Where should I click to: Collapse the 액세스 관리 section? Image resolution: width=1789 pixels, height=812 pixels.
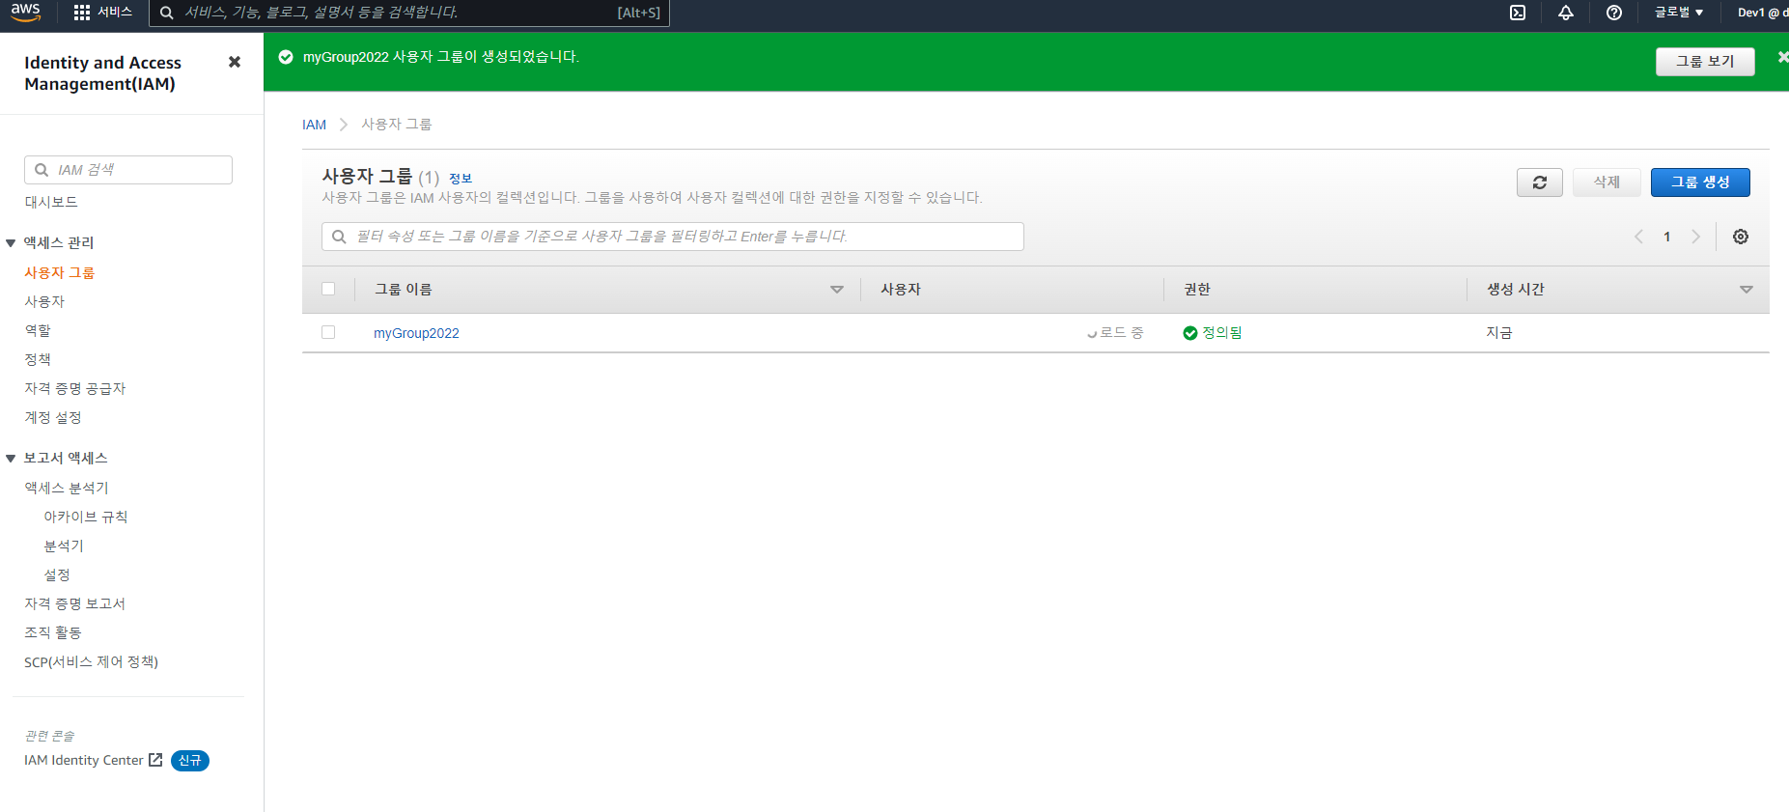[x=11, y=243]
